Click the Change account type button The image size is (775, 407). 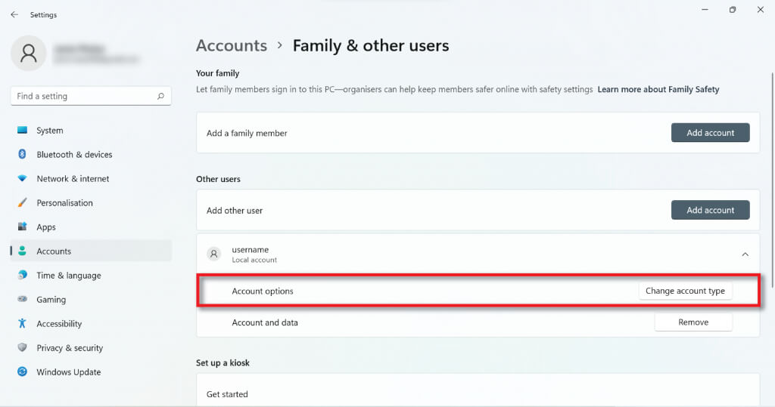(x=685, y=291)
